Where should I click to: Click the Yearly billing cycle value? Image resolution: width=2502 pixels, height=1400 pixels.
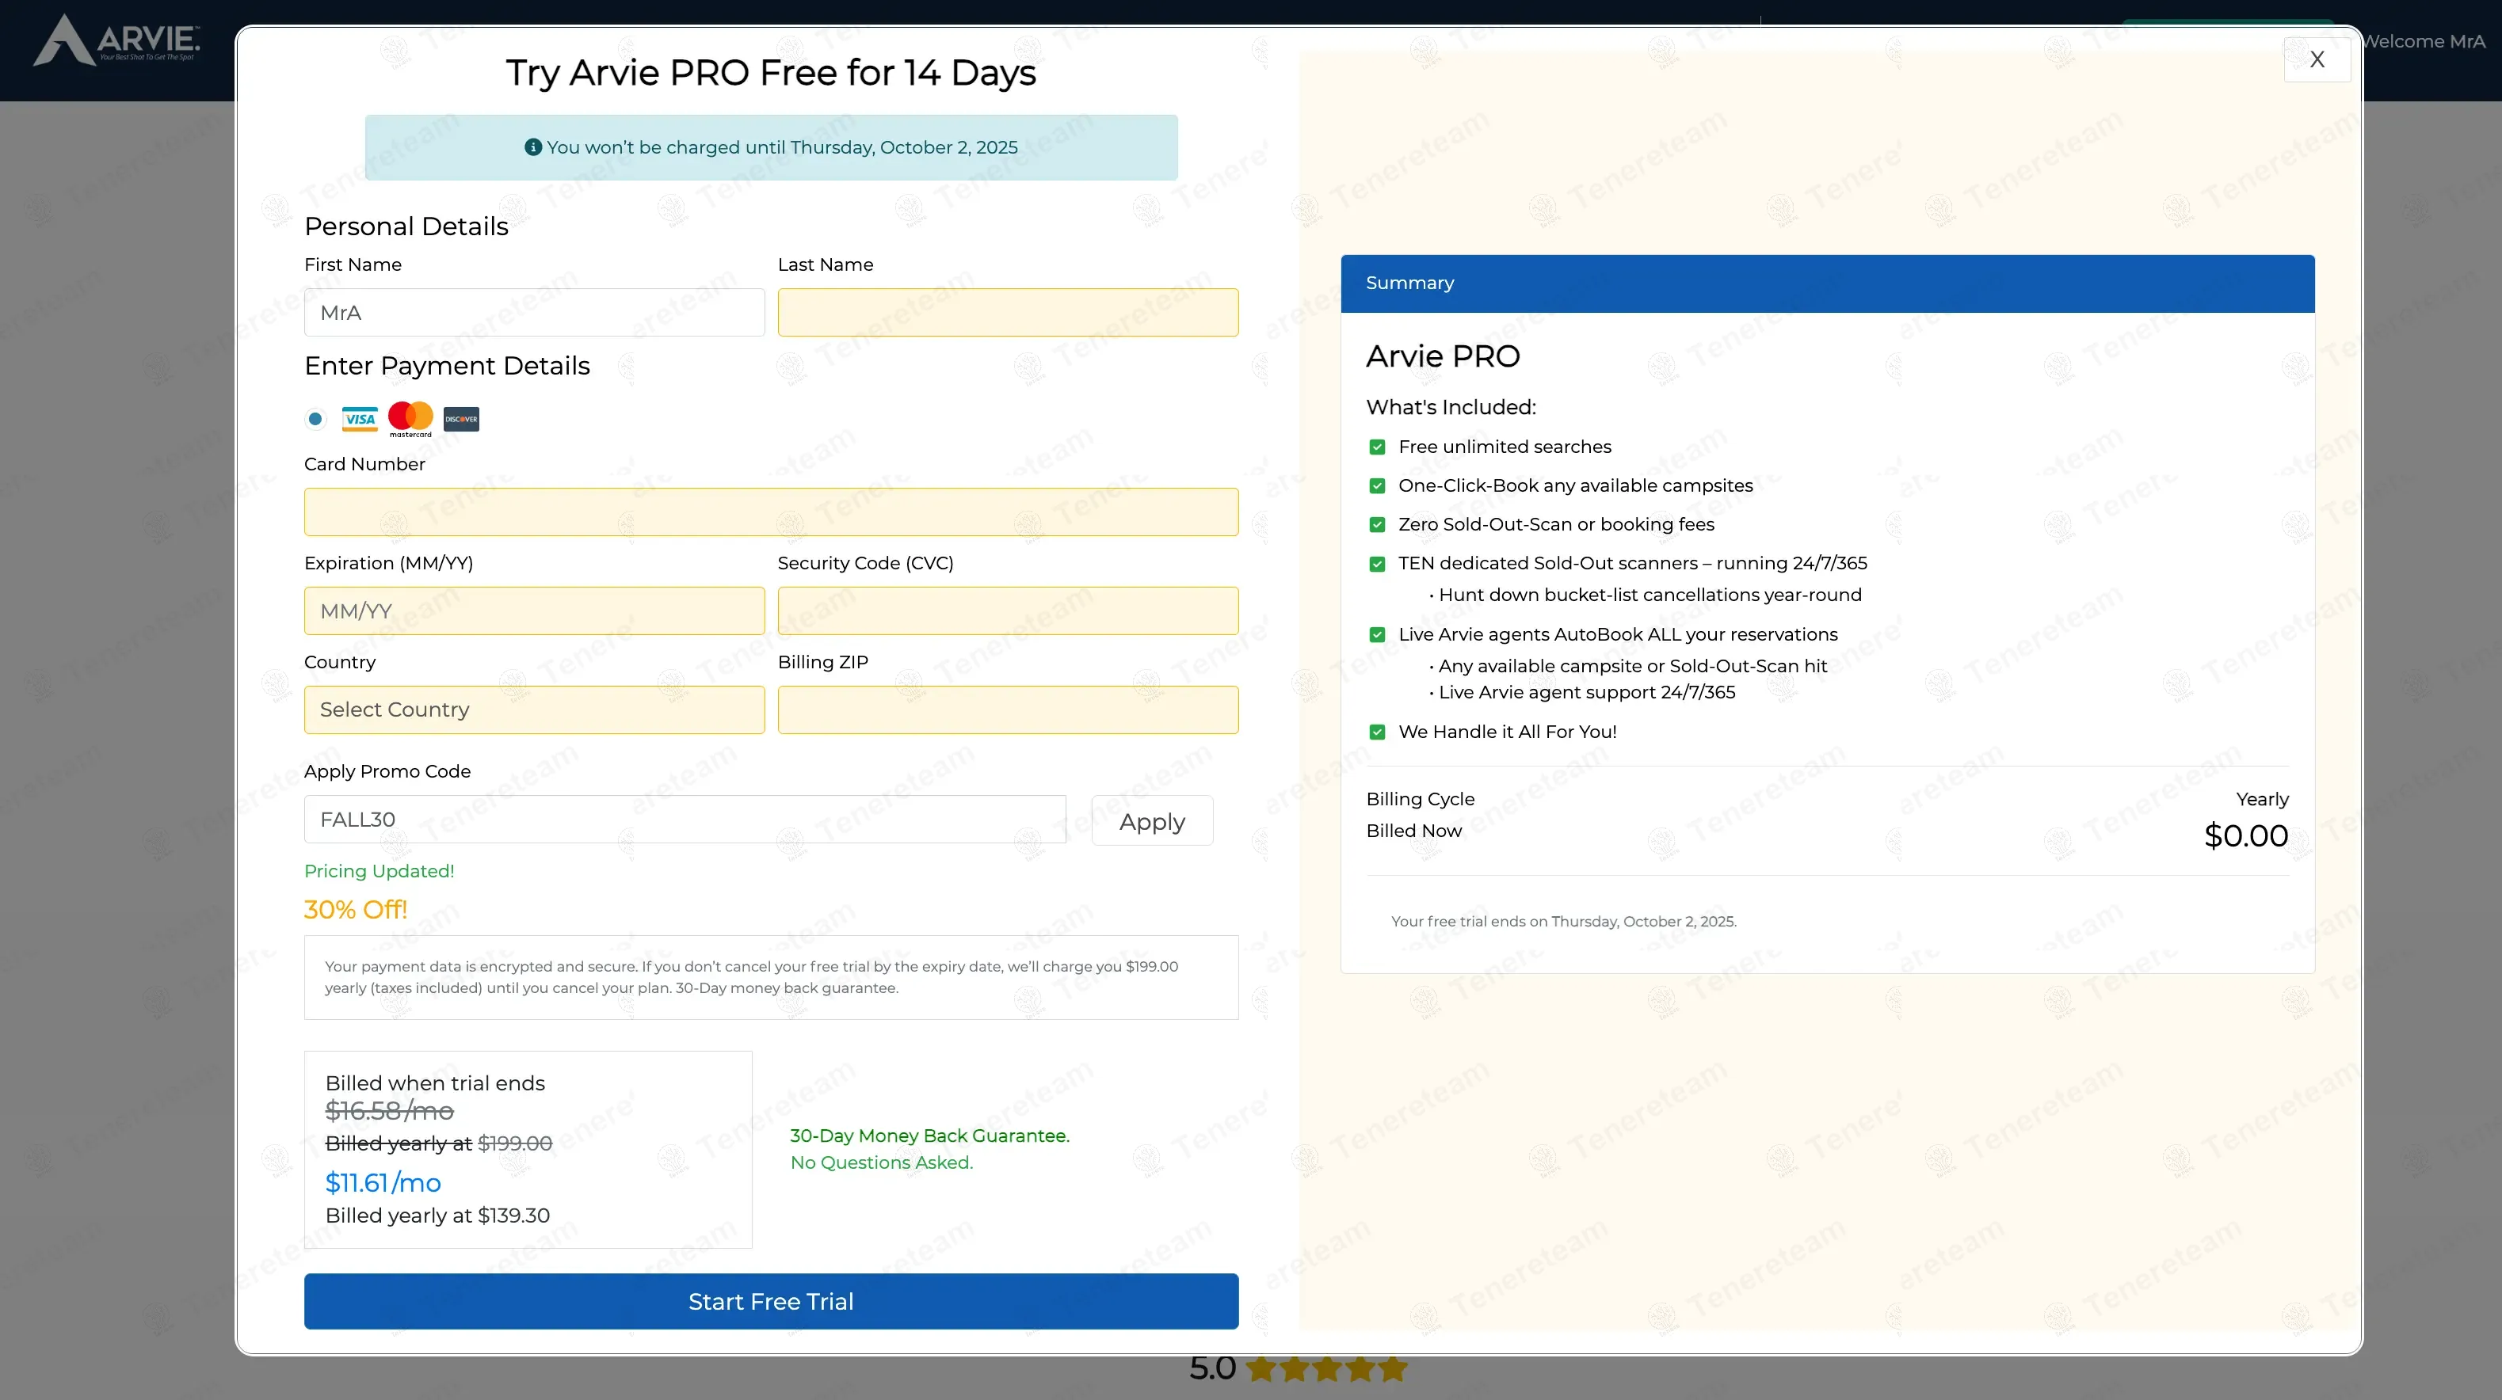coord(2262,799)
